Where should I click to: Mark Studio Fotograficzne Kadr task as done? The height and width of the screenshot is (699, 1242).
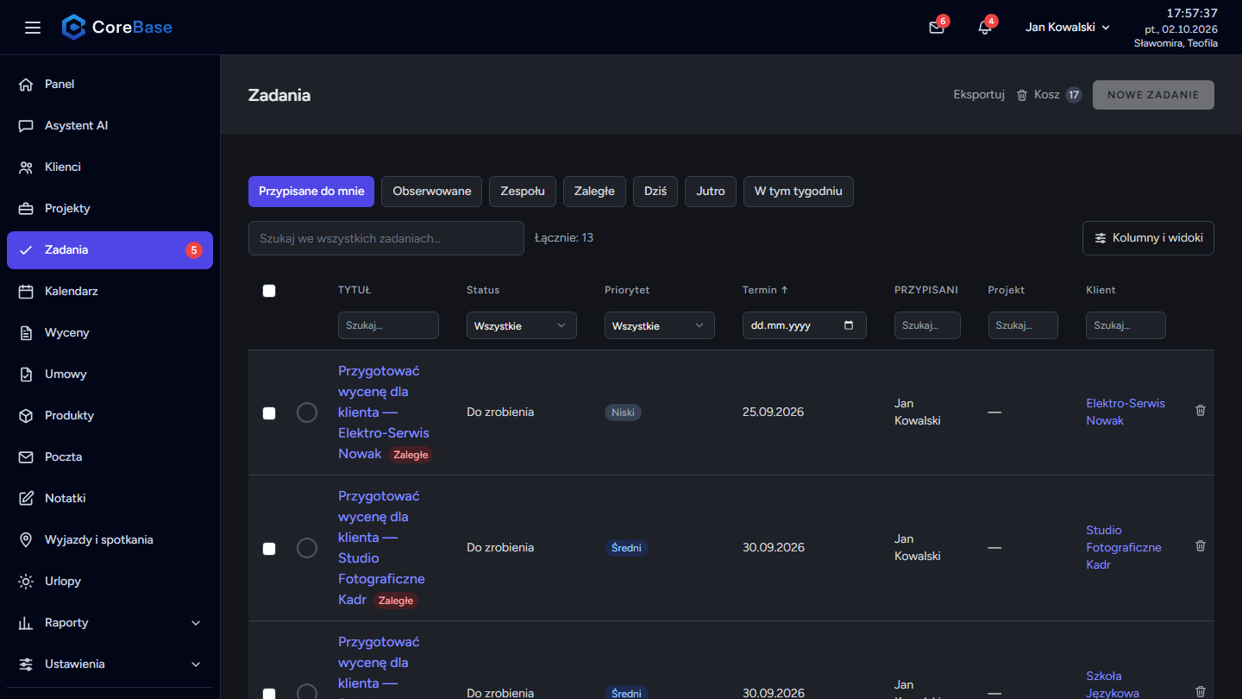tap(307, 548)
